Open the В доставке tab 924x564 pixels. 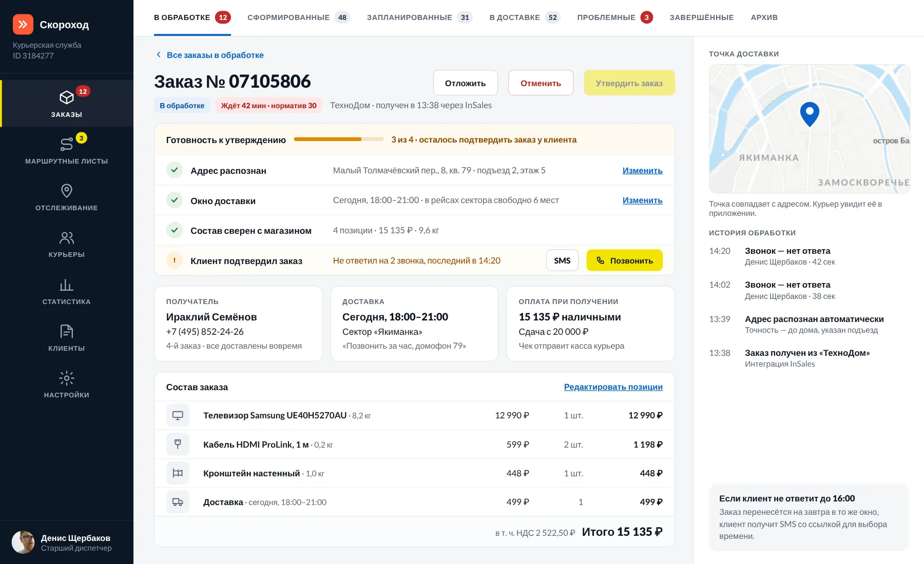pyautogui.click(x=525, y=17)
